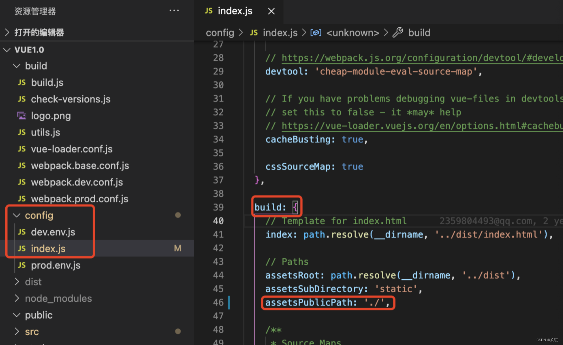Click the JS icon on index.js tab
The height and width of the screenshot is (345, 563).
(x=209, y=11)
